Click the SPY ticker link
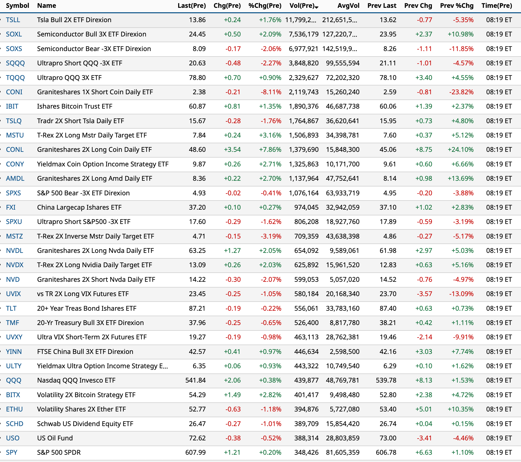 [x=11, y=452]
